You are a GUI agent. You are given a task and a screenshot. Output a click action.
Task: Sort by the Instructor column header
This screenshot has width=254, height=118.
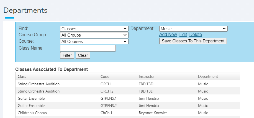pos(147,76)
